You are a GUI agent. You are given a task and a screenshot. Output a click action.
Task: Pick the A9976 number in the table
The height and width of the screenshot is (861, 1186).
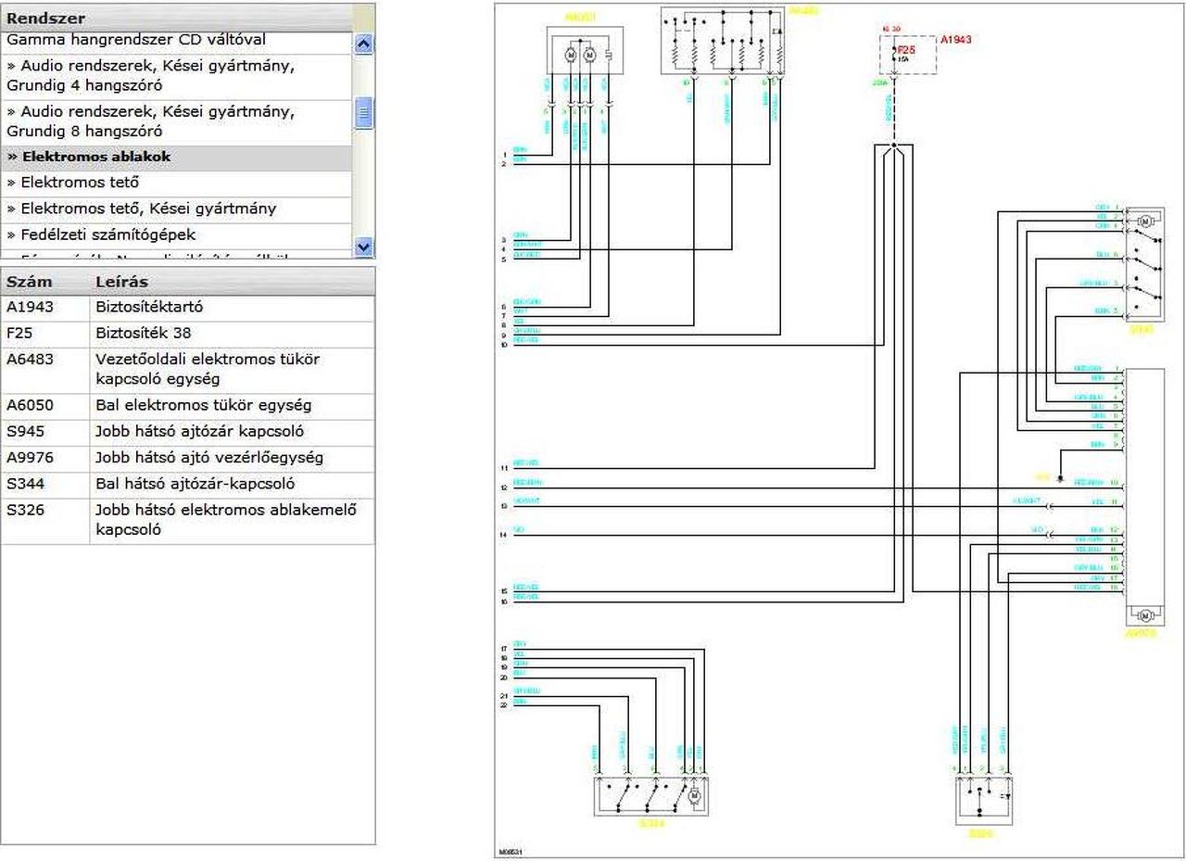pyautogui.click(x=45, y=457)
